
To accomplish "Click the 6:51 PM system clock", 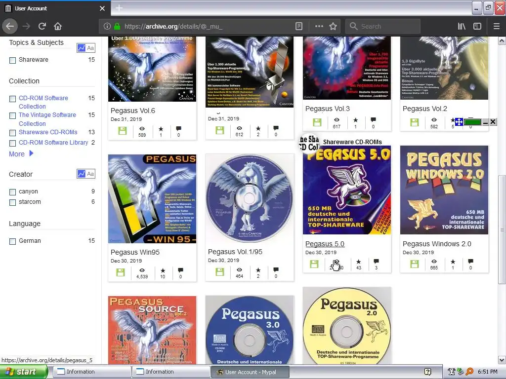I will tap(488, 372).
